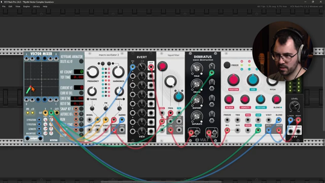Click the Debriatus FOLD knob

click(197, 68)
